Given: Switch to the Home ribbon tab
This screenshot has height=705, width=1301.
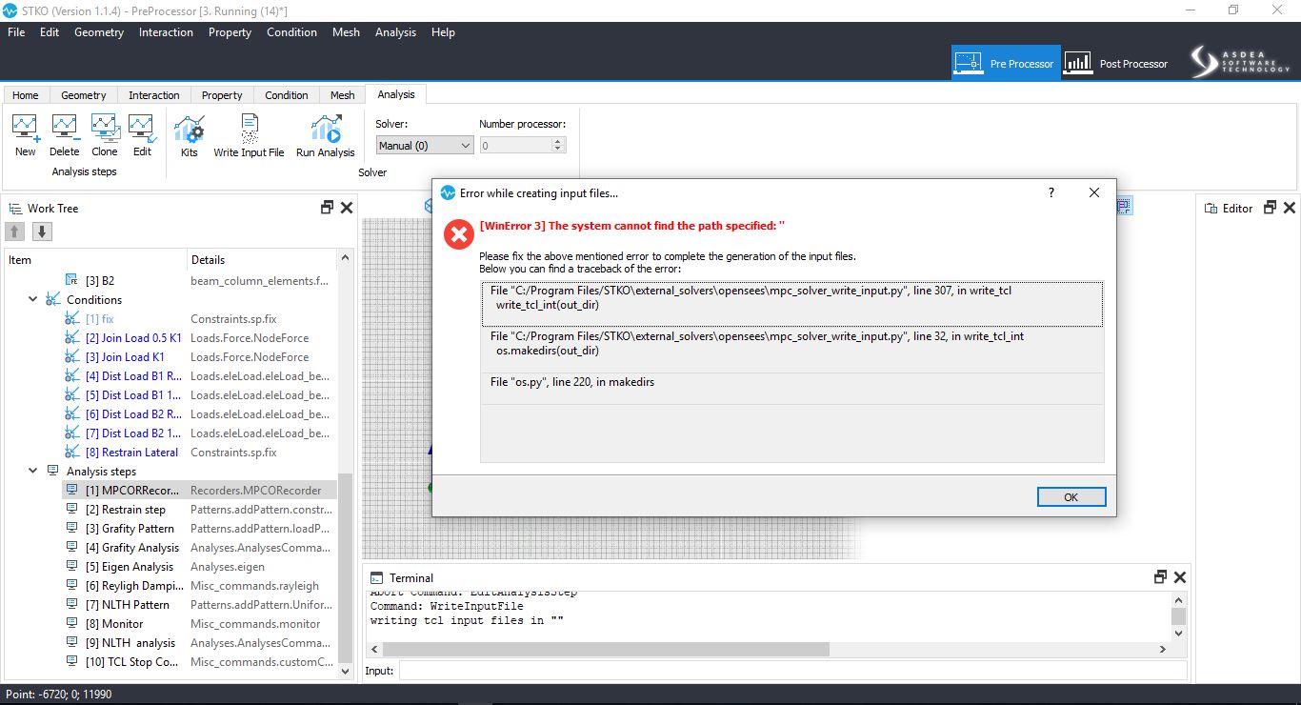Looking at the screenshot, I should click(26, 95).
